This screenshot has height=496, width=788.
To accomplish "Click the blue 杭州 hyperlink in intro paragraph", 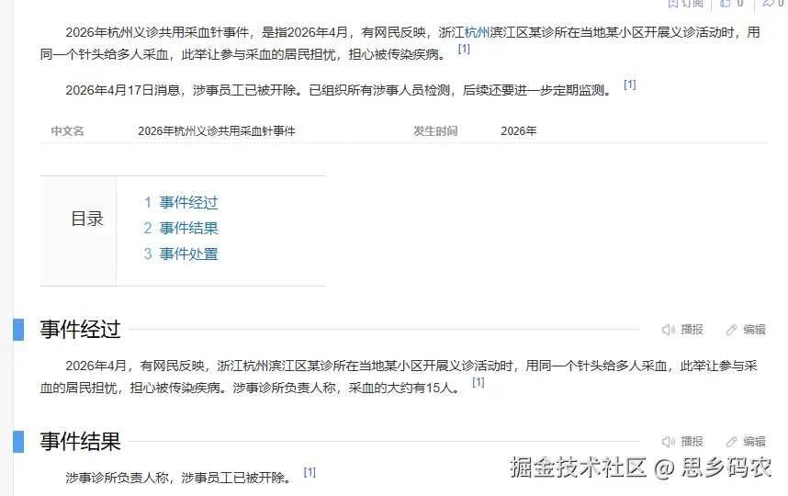I will 478,33.
